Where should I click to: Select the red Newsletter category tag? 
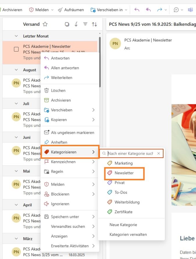point(124,173)
